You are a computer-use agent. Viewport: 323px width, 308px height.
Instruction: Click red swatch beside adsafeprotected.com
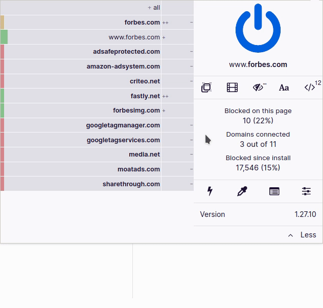pos(2,52)
